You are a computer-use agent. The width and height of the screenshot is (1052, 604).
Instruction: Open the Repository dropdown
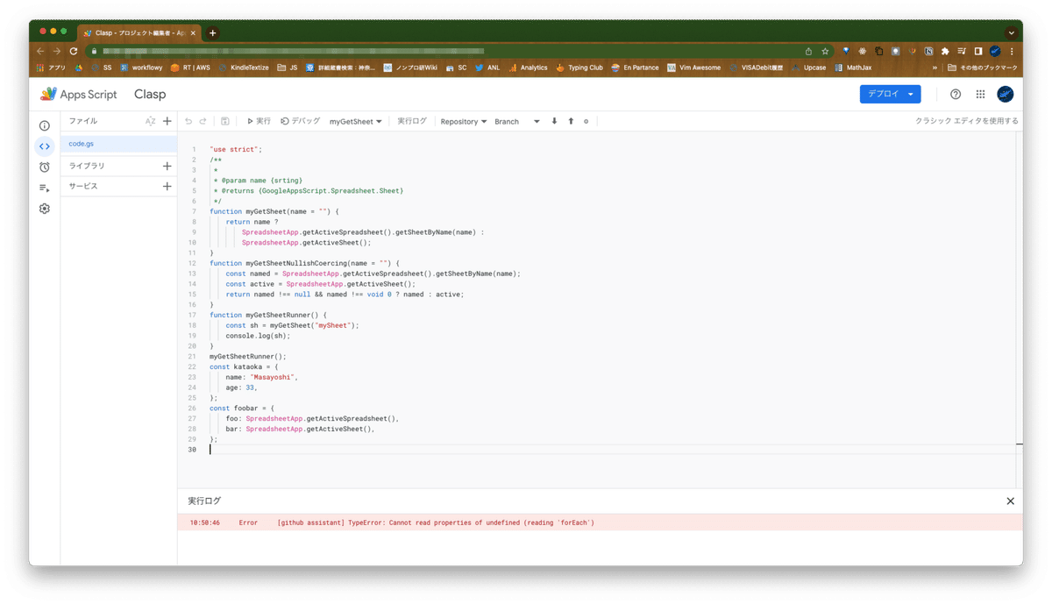pyautogui.click(x=463, y=121)
